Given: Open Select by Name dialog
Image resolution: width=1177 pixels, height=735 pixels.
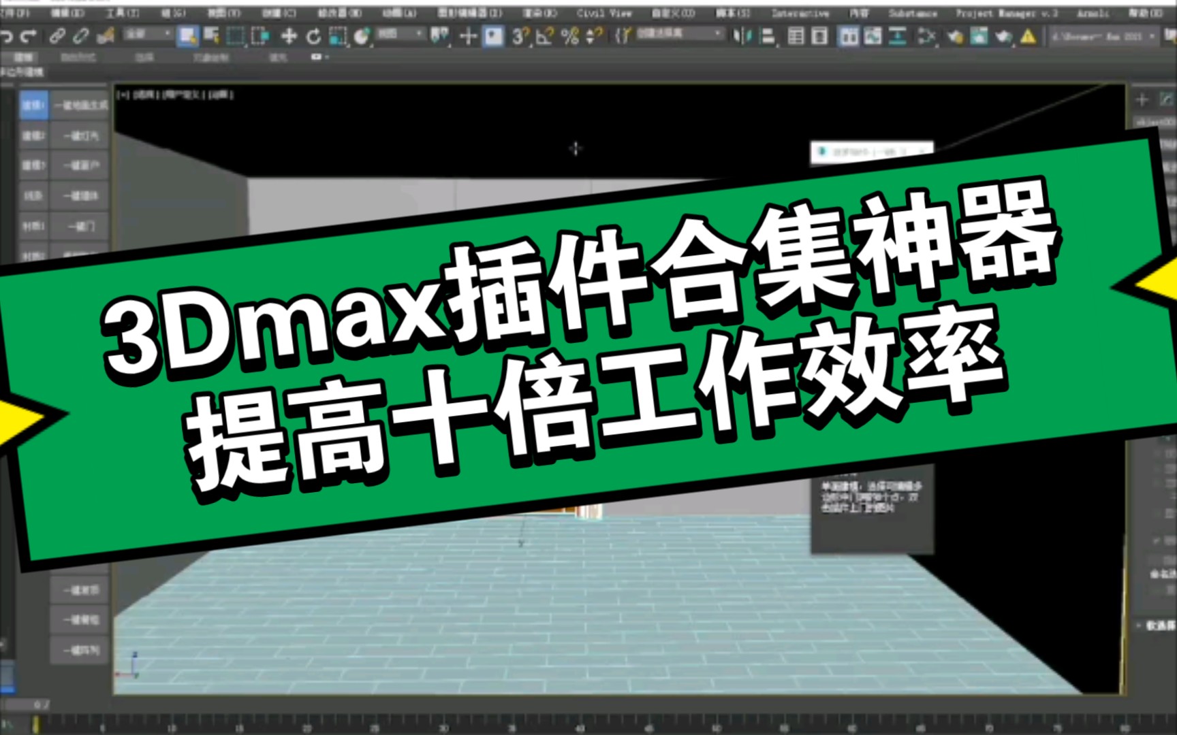Looking at the screenshot, I should point(210,36).
